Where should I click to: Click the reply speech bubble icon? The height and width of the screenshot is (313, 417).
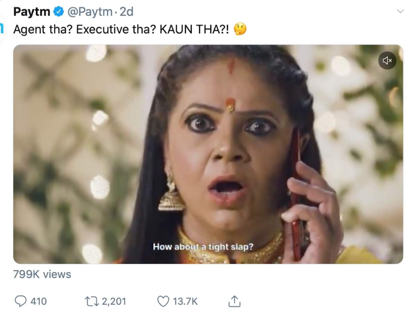21,301
